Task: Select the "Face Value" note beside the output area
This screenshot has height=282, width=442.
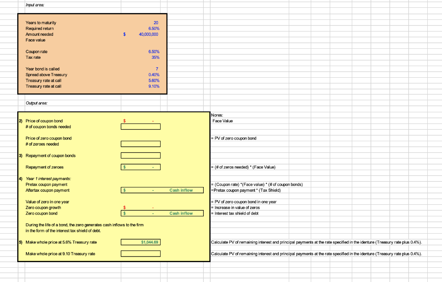Action: click(x=223, y=121)
